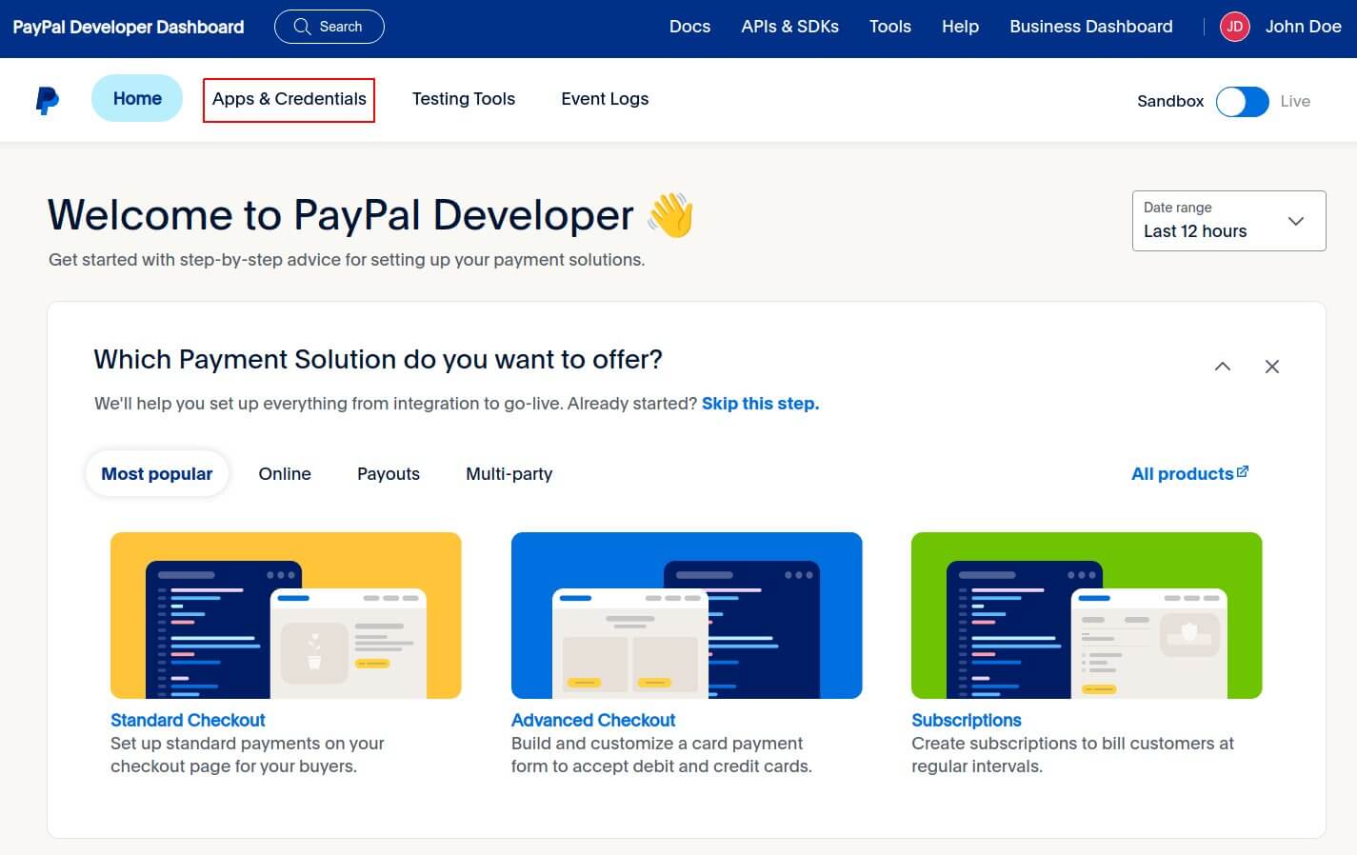Viewport: 1357px width, 855px height.
Task: Click external link icon beside All products
Action: (1243, 472)
